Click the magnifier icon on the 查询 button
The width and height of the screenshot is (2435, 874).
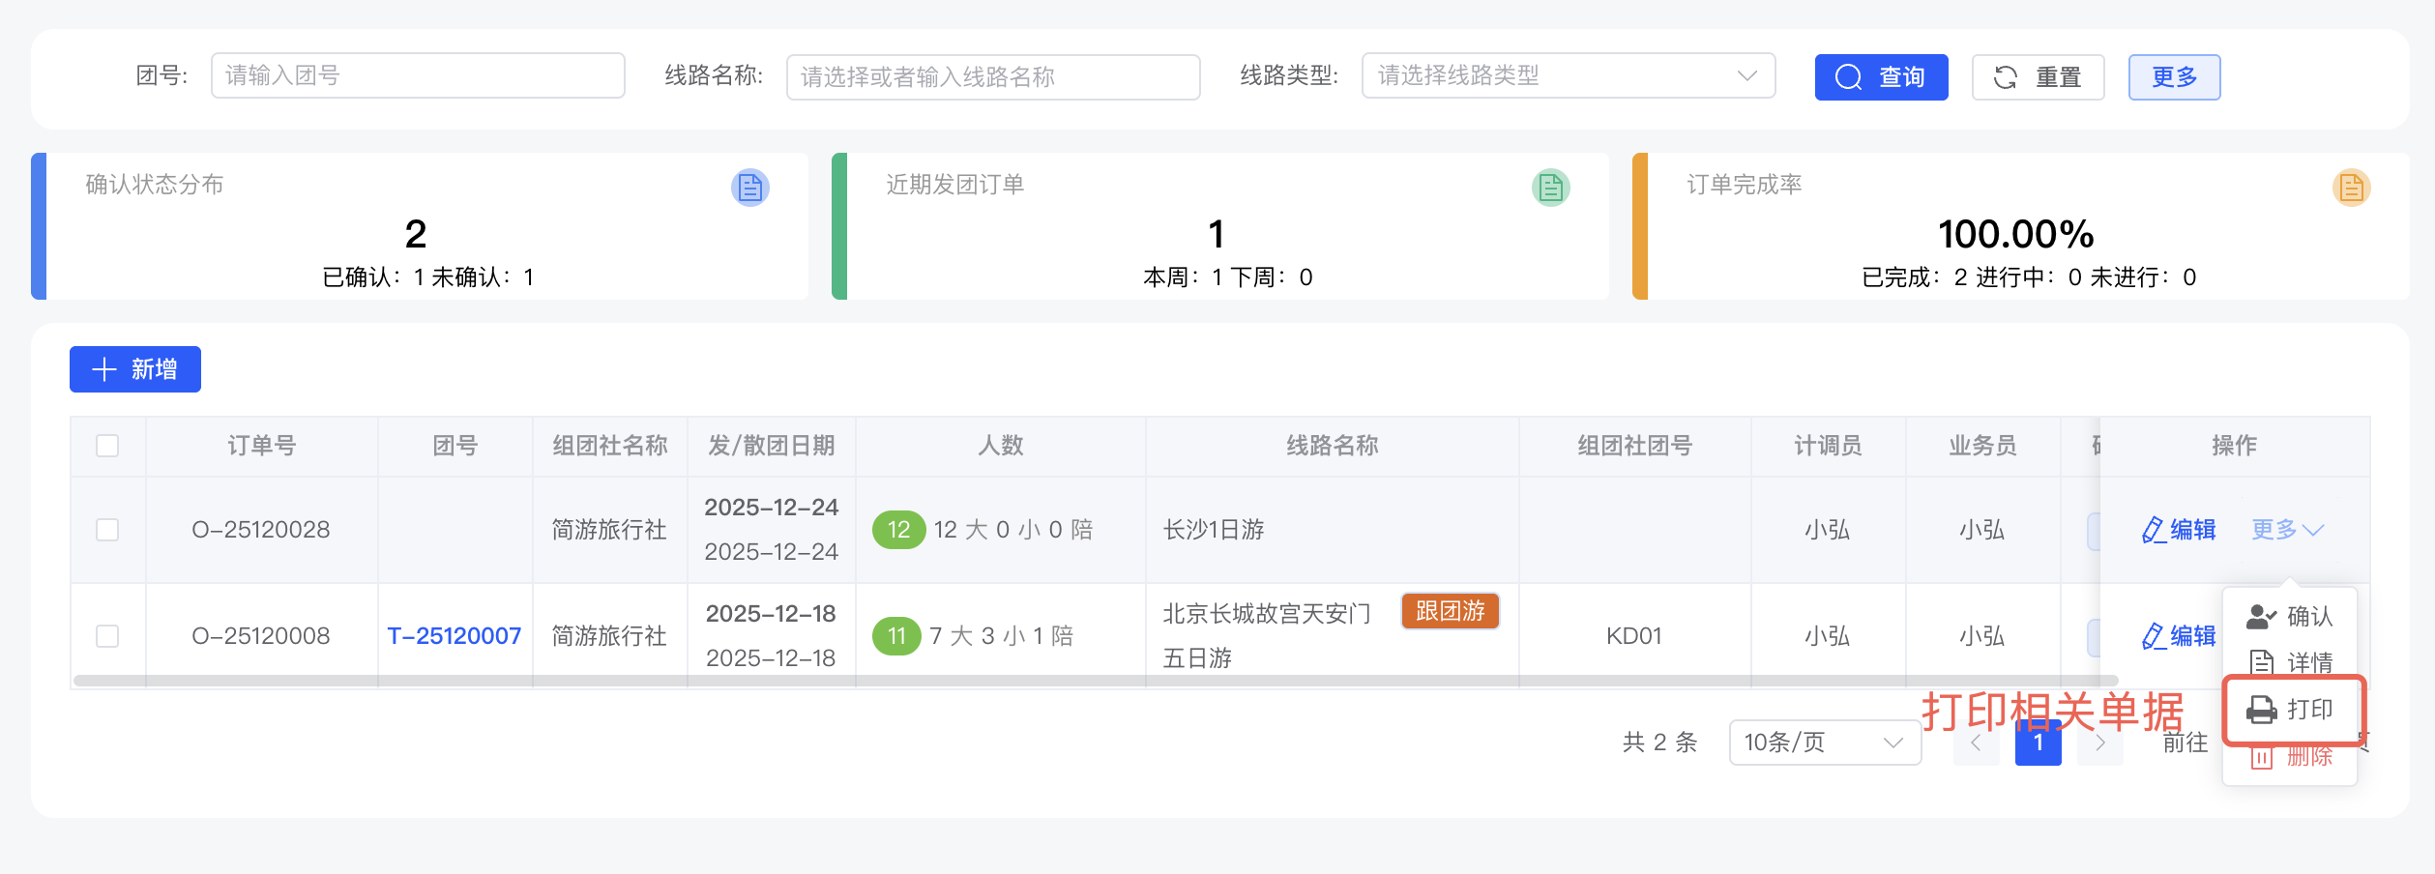pos(1848,76)
